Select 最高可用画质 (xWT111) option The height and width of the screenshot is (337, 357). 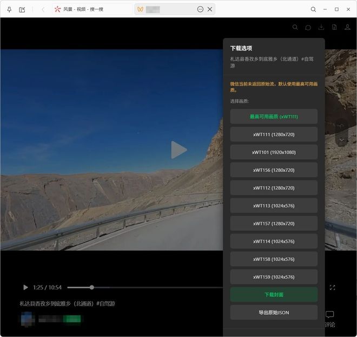click(274, 116)
